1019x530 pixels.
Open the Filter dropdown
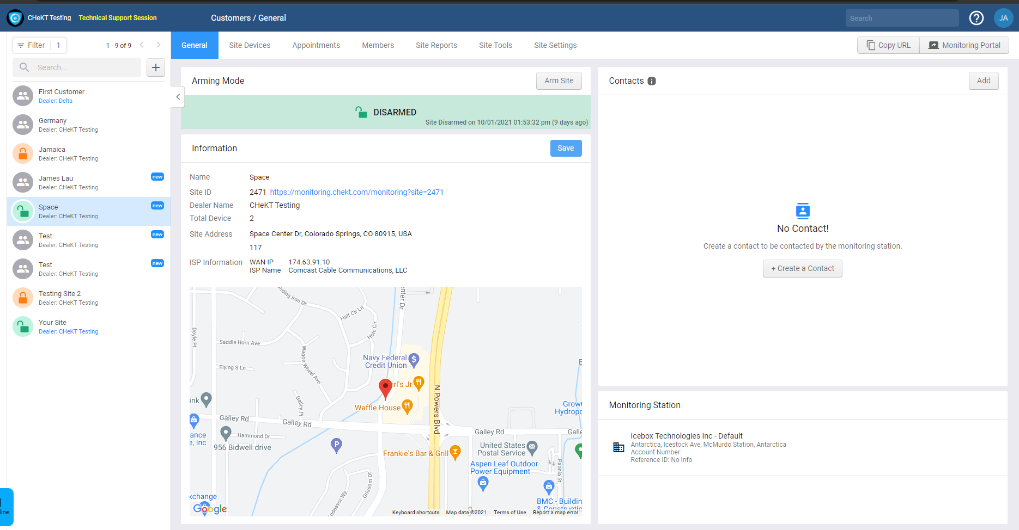[x=39, y=45]
